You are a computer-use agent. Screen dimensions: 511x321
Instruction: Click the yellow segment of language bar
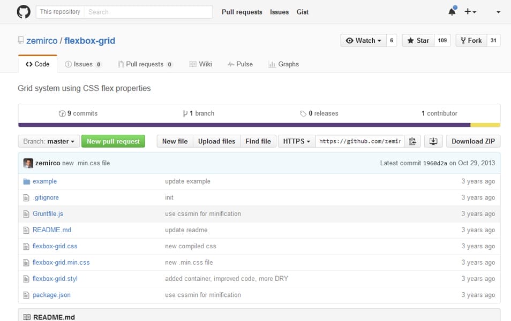[x=485, y=125]
